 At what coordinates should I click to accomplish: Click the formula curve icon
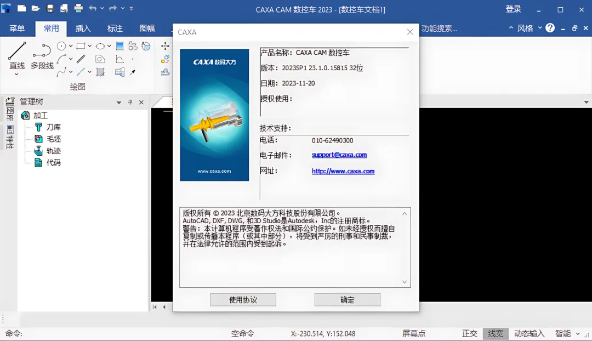point(119,59)
